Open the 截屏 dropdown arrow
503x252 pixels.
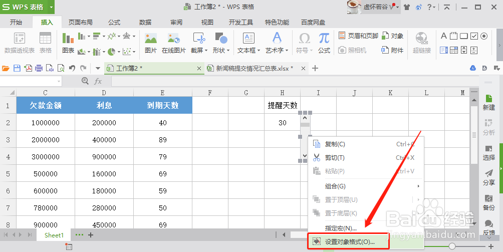(x=206, y=51)
